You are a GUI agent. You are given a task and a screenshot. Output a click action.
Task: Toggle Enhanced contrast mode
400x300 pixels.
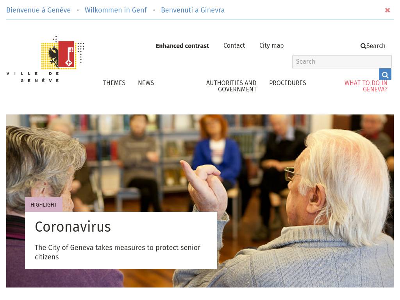[182, 46]
